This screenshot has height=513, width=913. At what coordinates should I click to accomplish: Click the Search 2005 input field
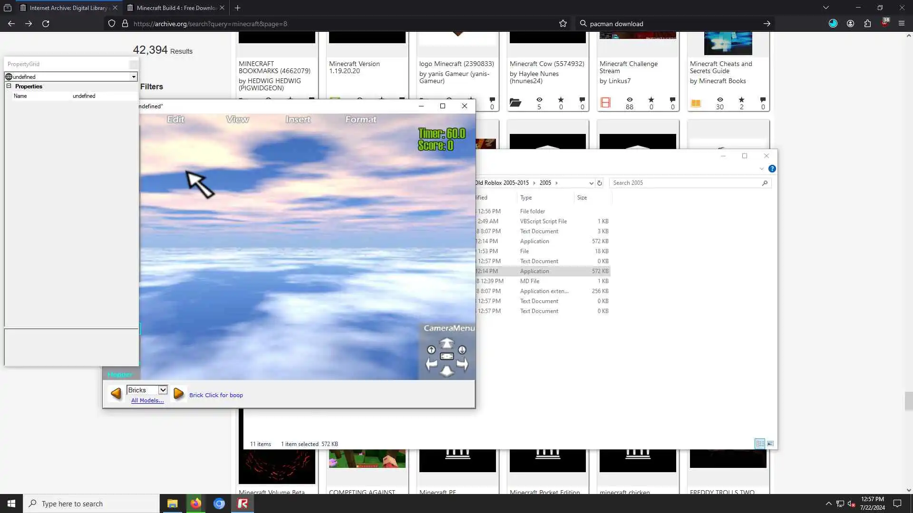coord(685,183)
